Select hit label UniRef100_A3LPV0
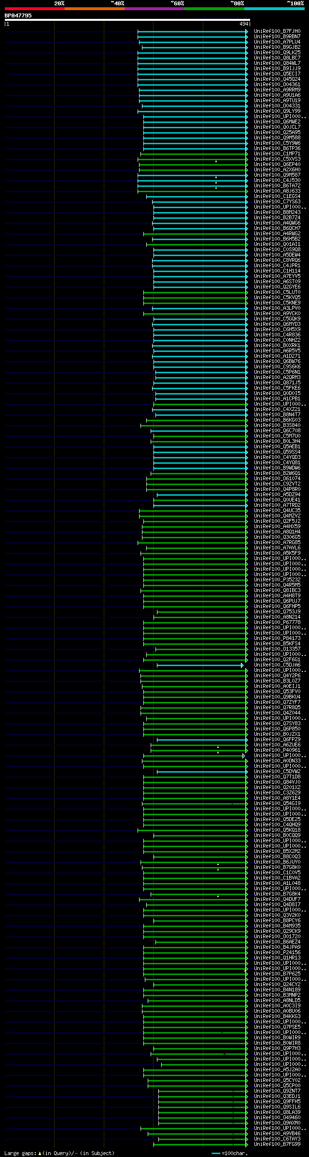Image resolution: width=309 pixels, height=1157 pixels. 277,308
